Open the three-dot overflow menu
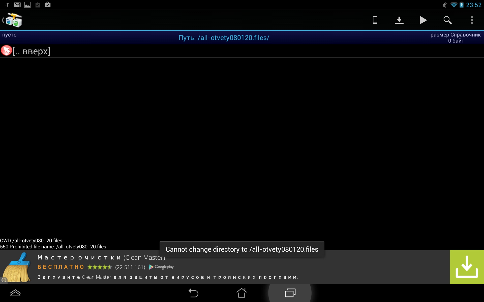 tap(472, 20)
